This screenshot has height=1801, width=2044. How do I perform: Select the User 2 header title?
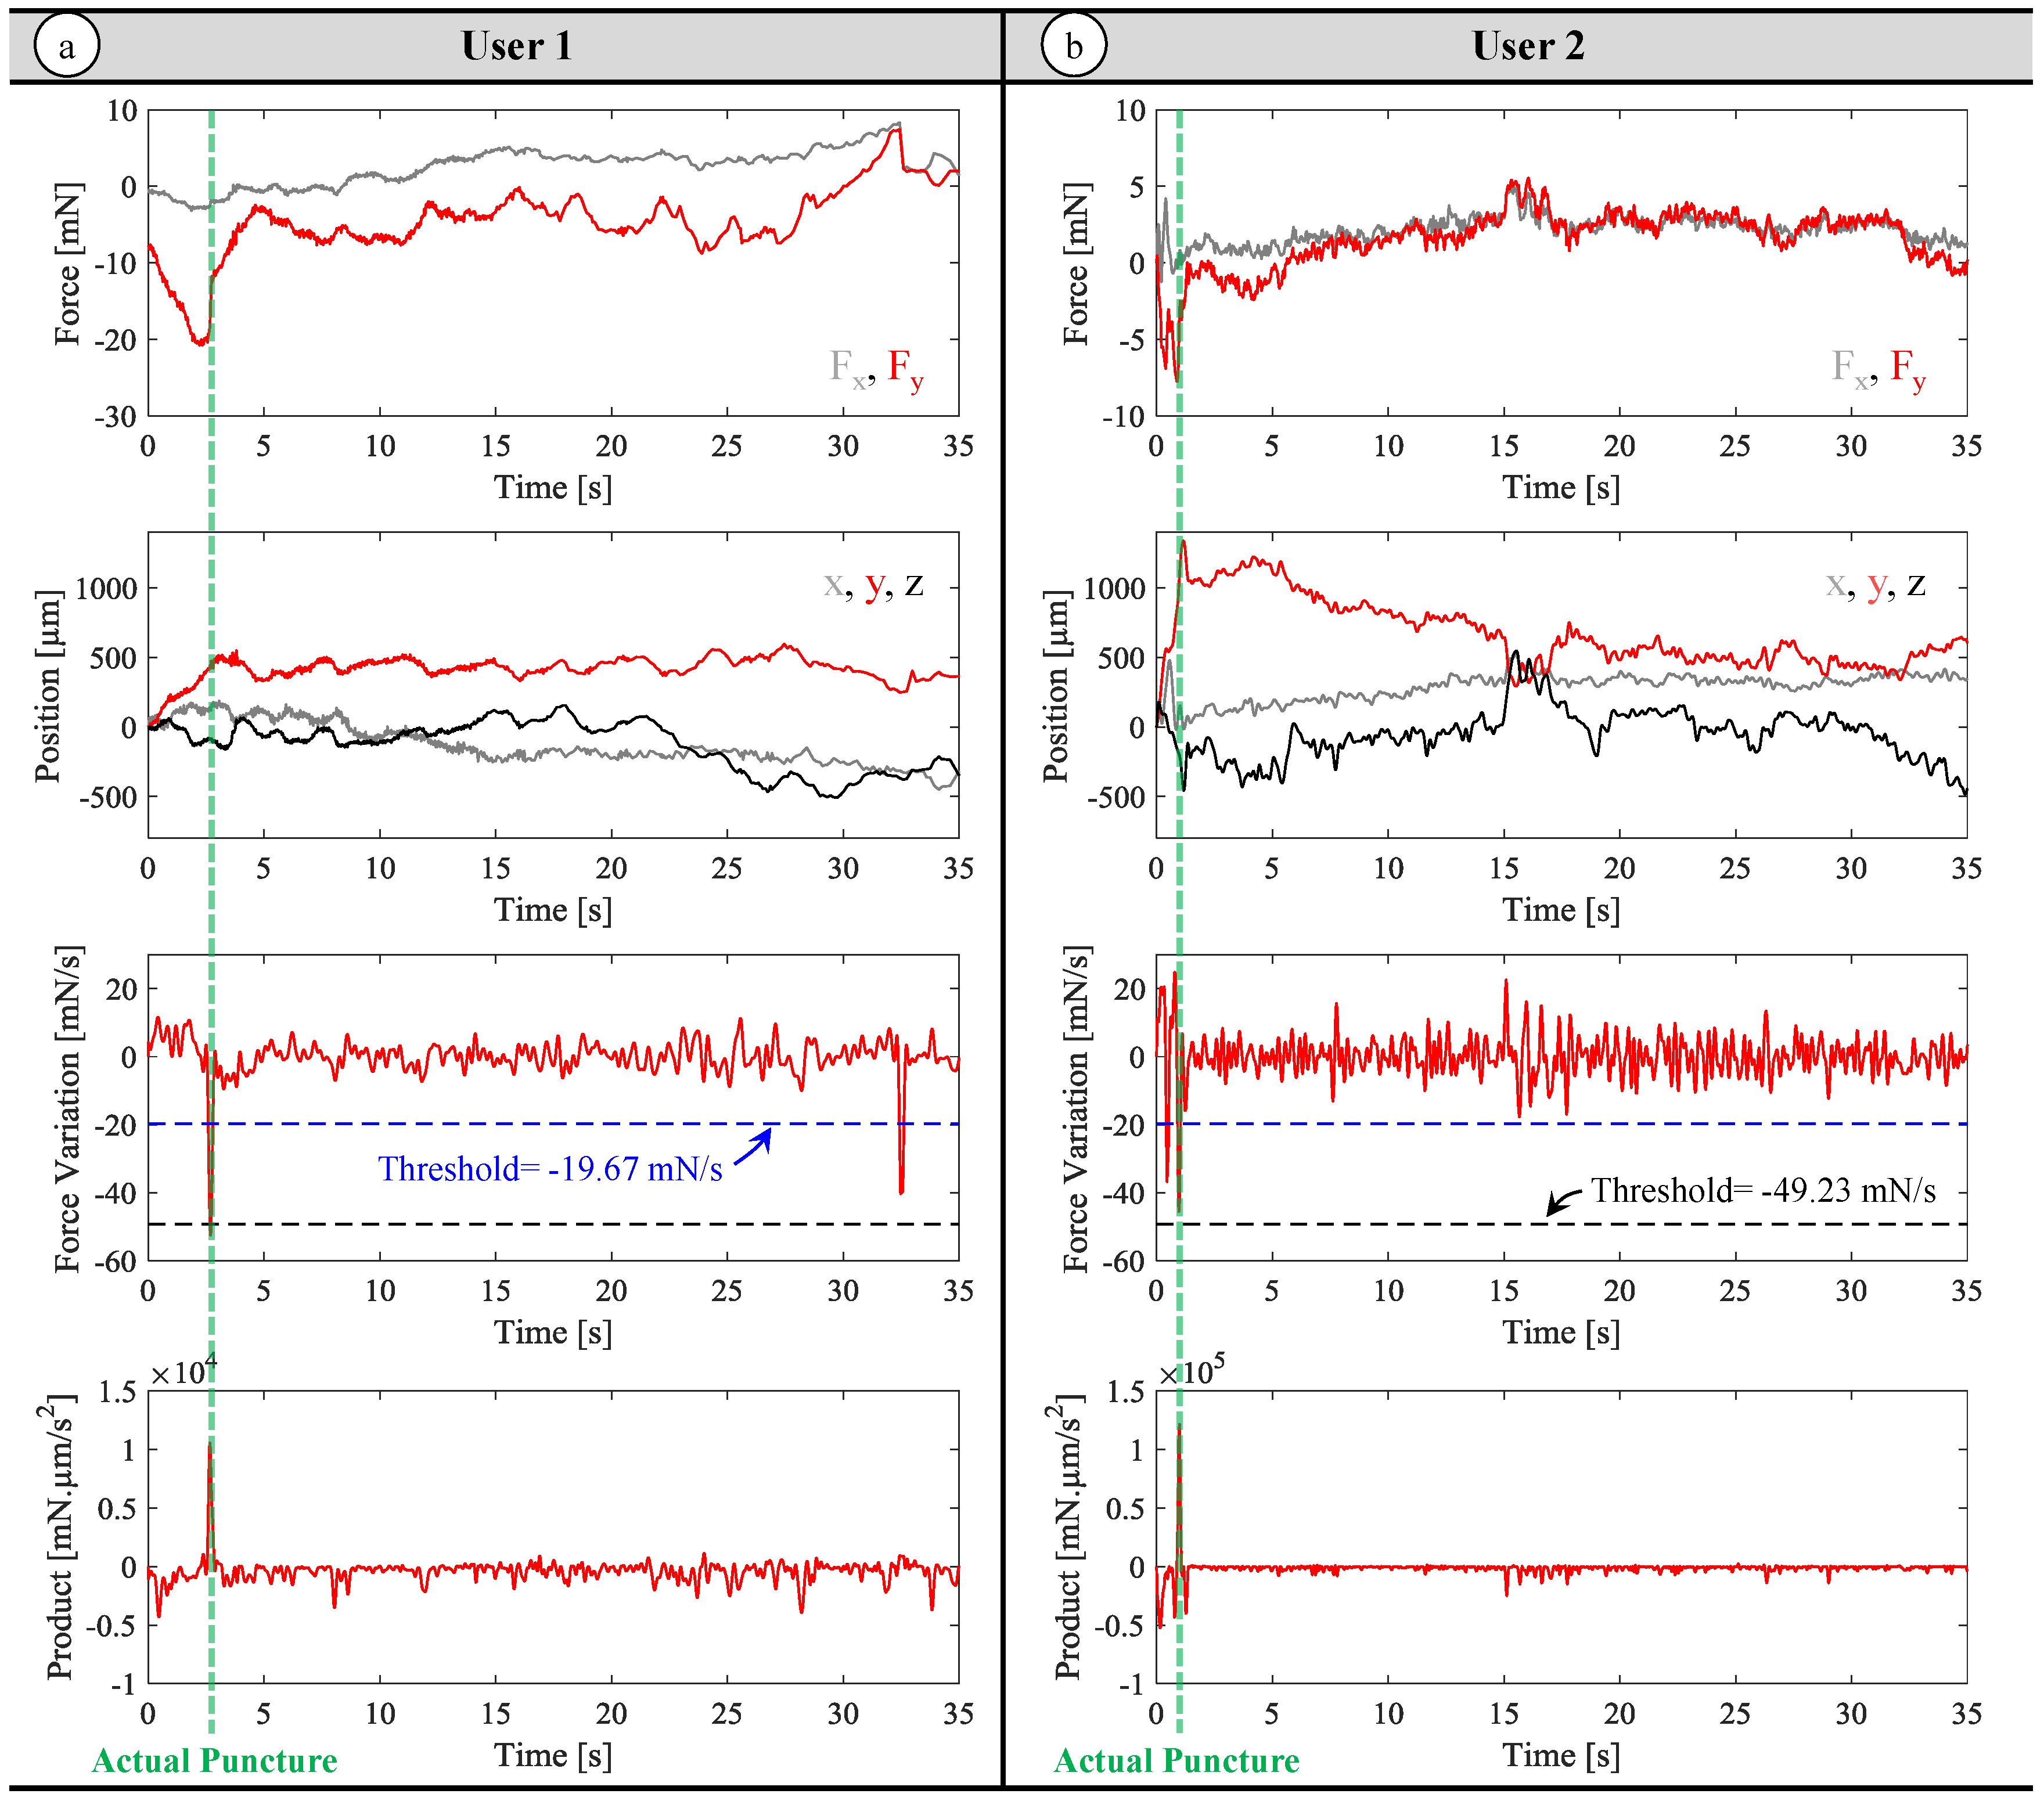coord(1528,46)
